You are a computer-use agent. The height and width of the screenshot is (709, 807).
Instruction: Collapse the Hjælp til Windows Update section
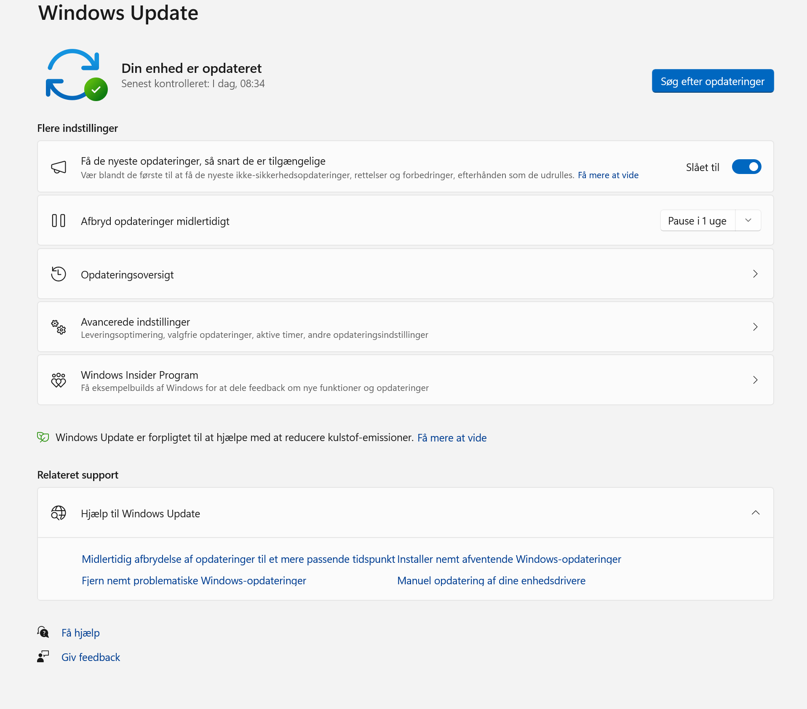(755, 513)
